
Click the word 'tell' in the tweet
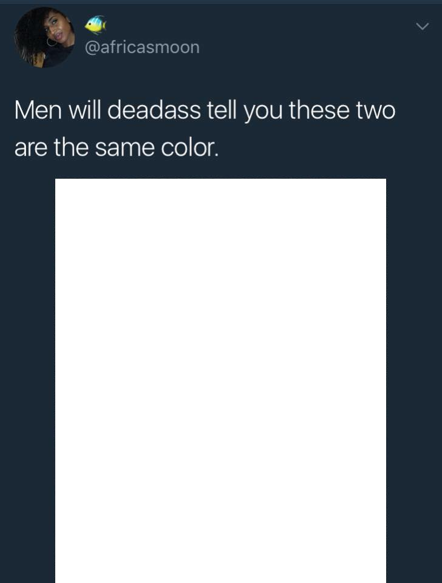222,110
